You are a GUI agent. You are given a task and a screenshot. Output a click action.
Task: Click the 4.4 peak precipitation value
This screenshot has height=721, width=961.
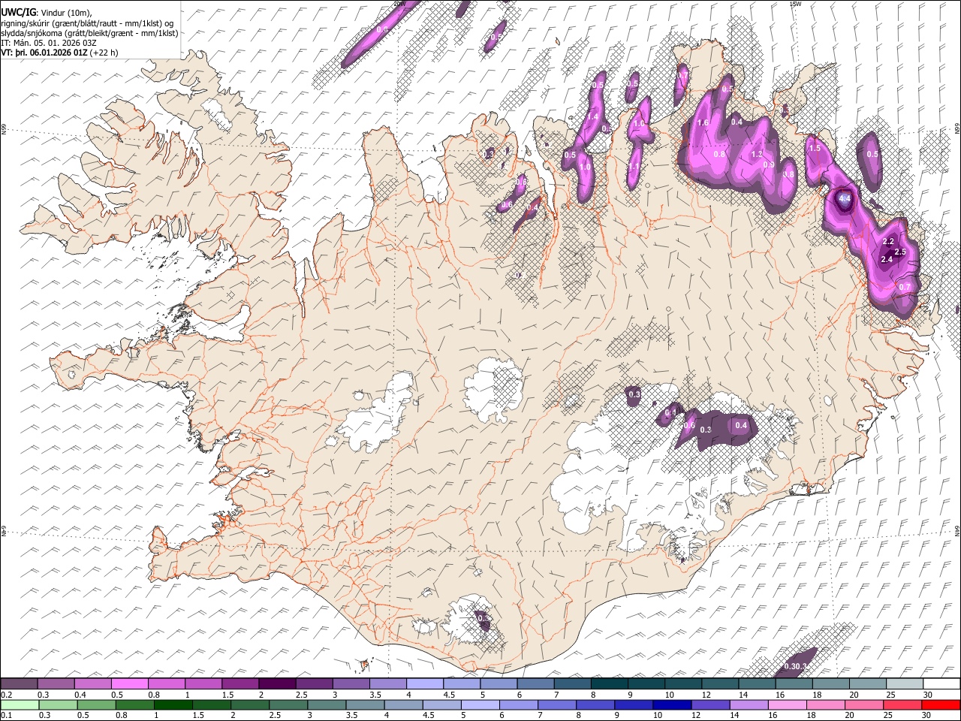click(x=845, y=200)
